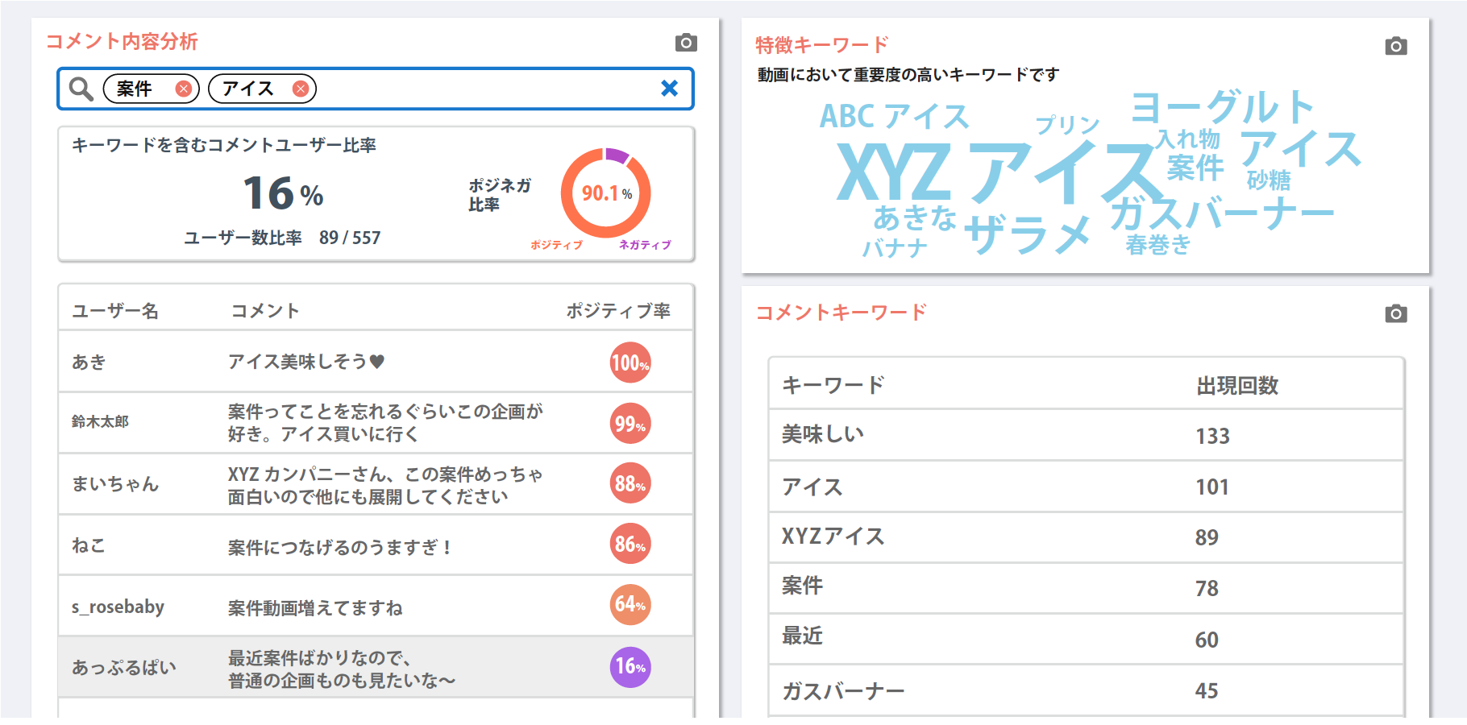Toggle the ポジティブ legend label
This screenshot has height=725, width=1467.
coord(556,245)
